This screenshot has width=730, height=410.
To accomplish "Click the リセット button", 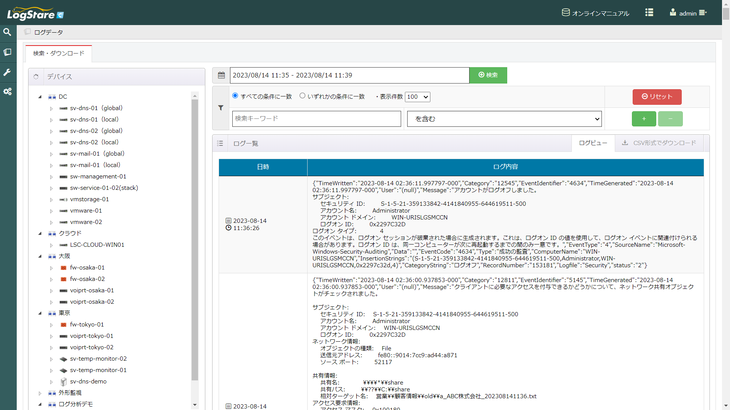I will 657,97.
